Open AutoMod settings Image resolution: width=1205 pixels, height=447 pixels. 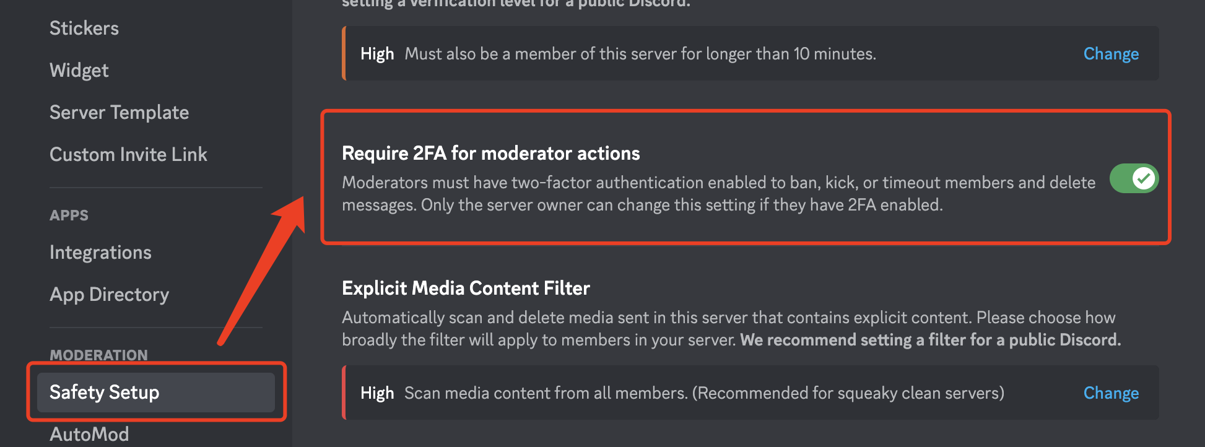coord(89,434)
